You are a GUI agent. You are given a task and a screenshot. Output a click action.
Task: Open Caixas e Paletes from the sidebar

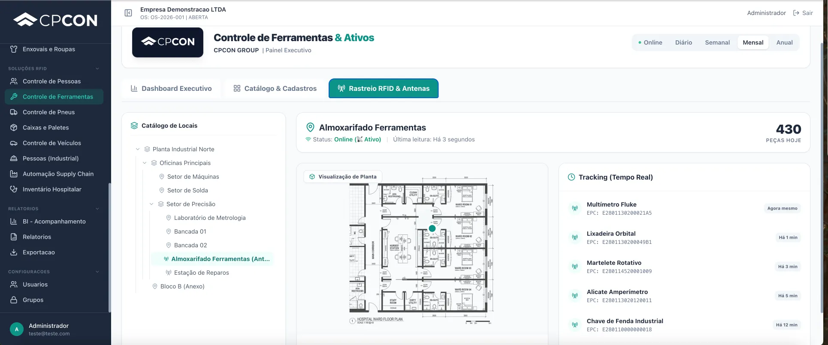click(45, 127)
